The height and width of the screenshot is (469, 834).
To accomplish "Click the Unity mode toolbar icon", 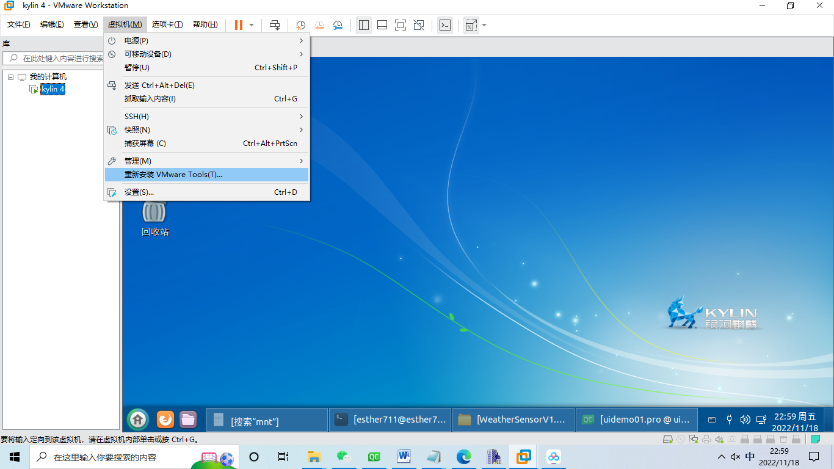I will [419, 25].
